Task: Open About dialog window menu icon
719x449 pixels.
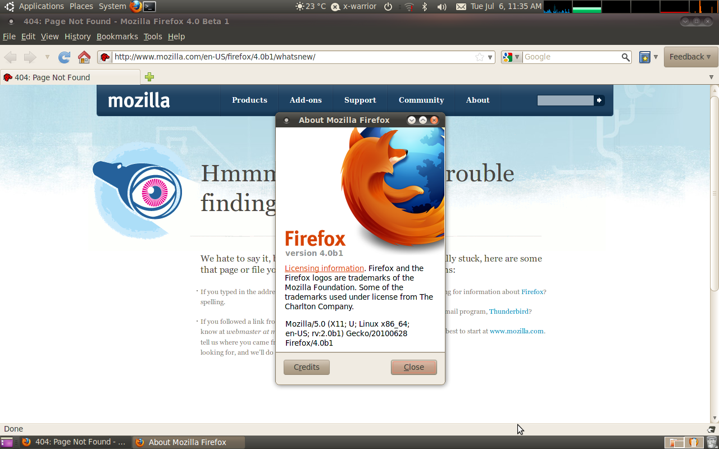Action: (286, 120)
